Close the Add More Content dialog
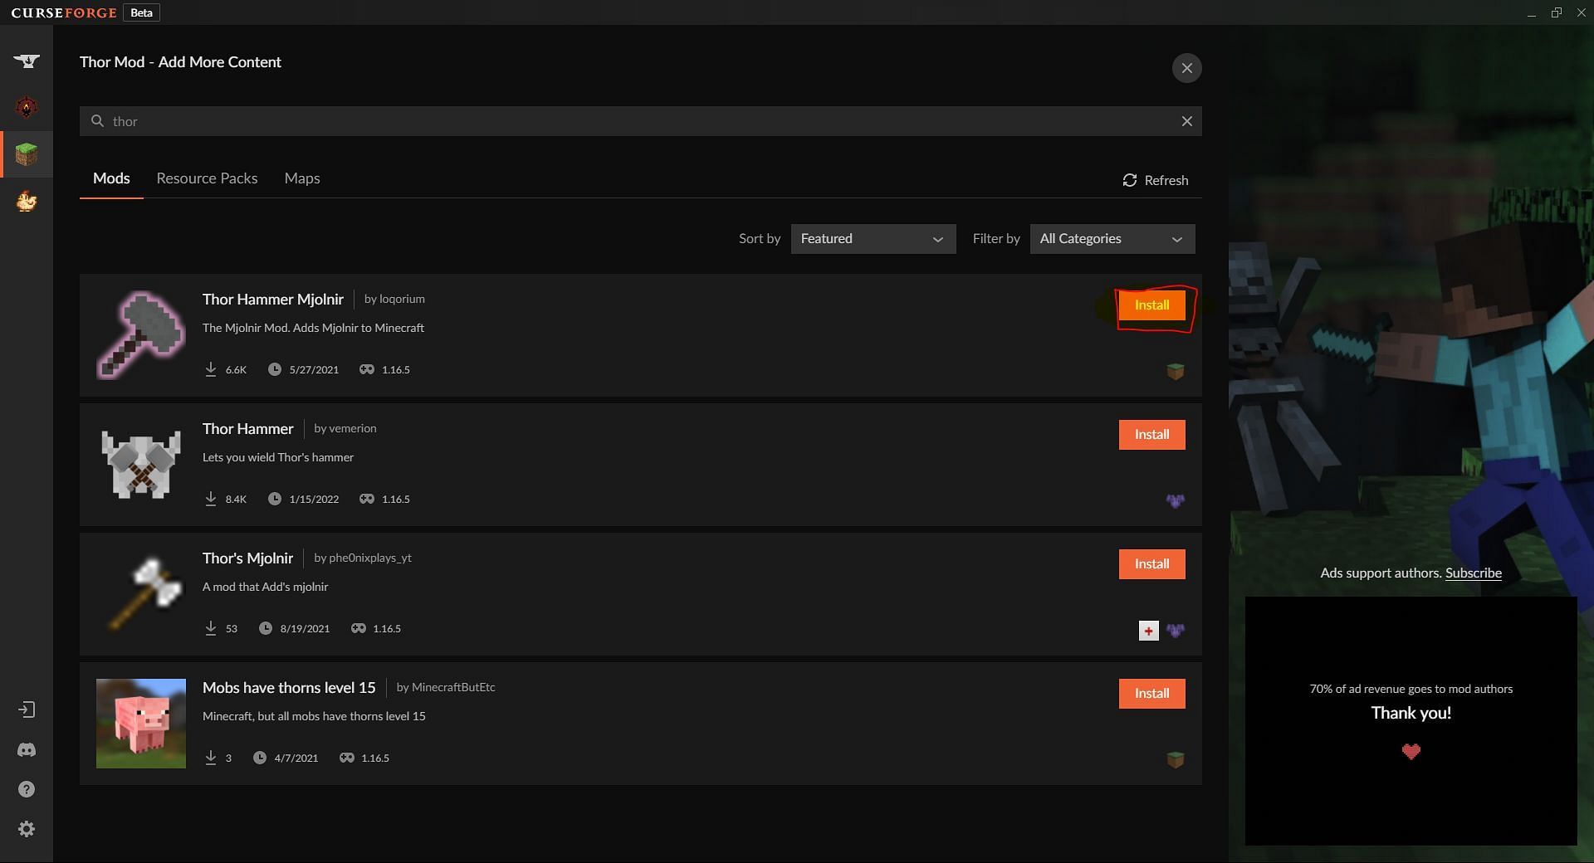This screenshot has width=1594, height=863. pyautogui.click(x=1187, y=68)
